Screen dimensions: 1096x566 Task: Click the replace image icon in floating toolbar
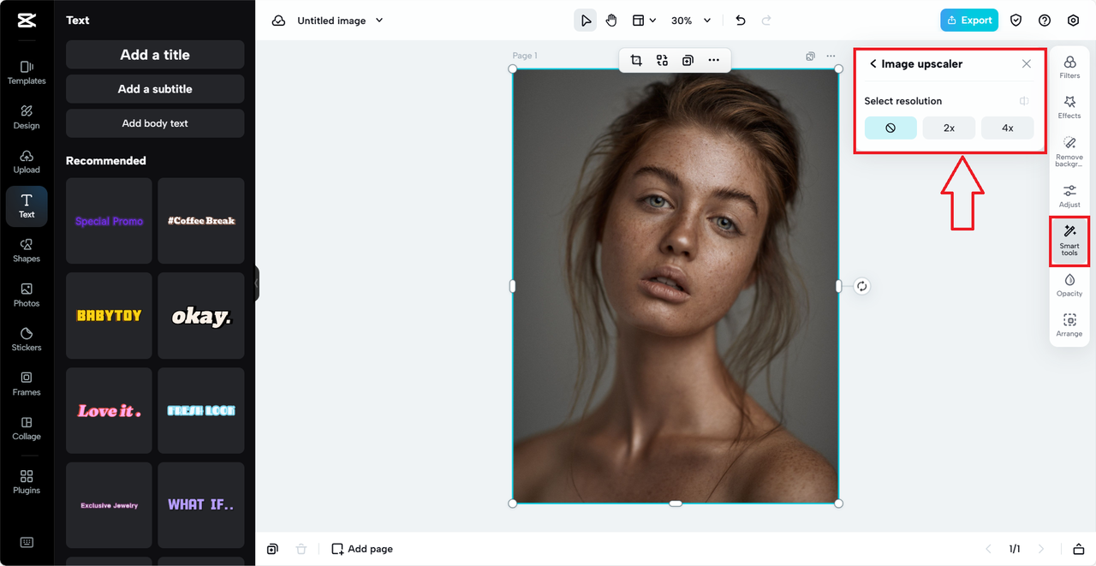click(x=662, y=60)
